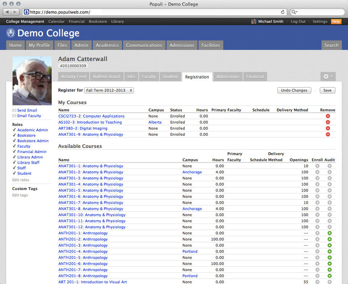Screen dimensions: 348x284
Task: Click green Audit icon for ANTH201-4
Action: point(330,251)
